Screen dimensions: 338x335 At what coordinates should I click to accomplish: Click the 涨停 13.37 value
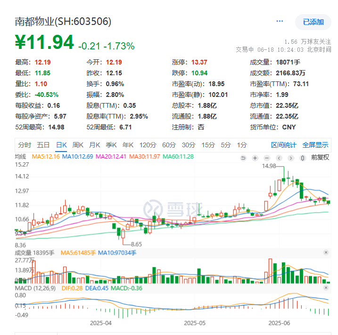[x=199, y=63]
